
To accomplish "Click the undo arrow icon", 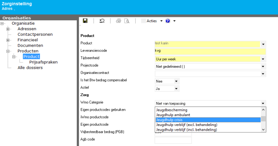I will pos(102,21).
